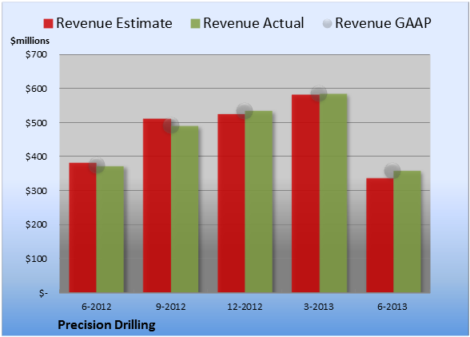The image size is (470, 337).
Task: Click the "$millions" axis unit label
Action: pos(30,41)
